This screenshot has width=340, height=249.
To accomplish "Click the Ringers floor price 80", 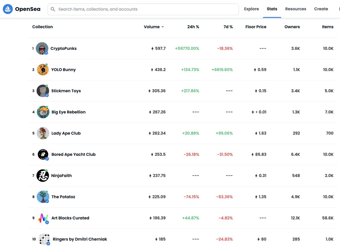I will point(264,239).
